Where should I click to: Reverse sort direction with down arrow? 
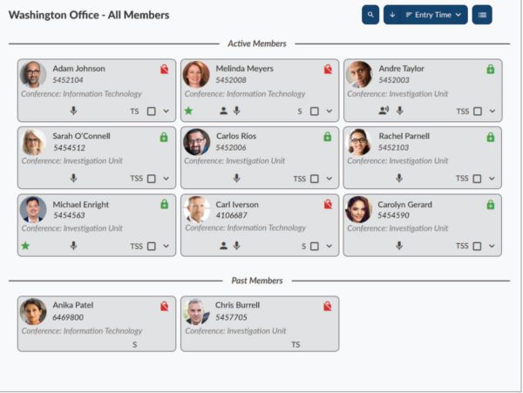pos(392,15)
